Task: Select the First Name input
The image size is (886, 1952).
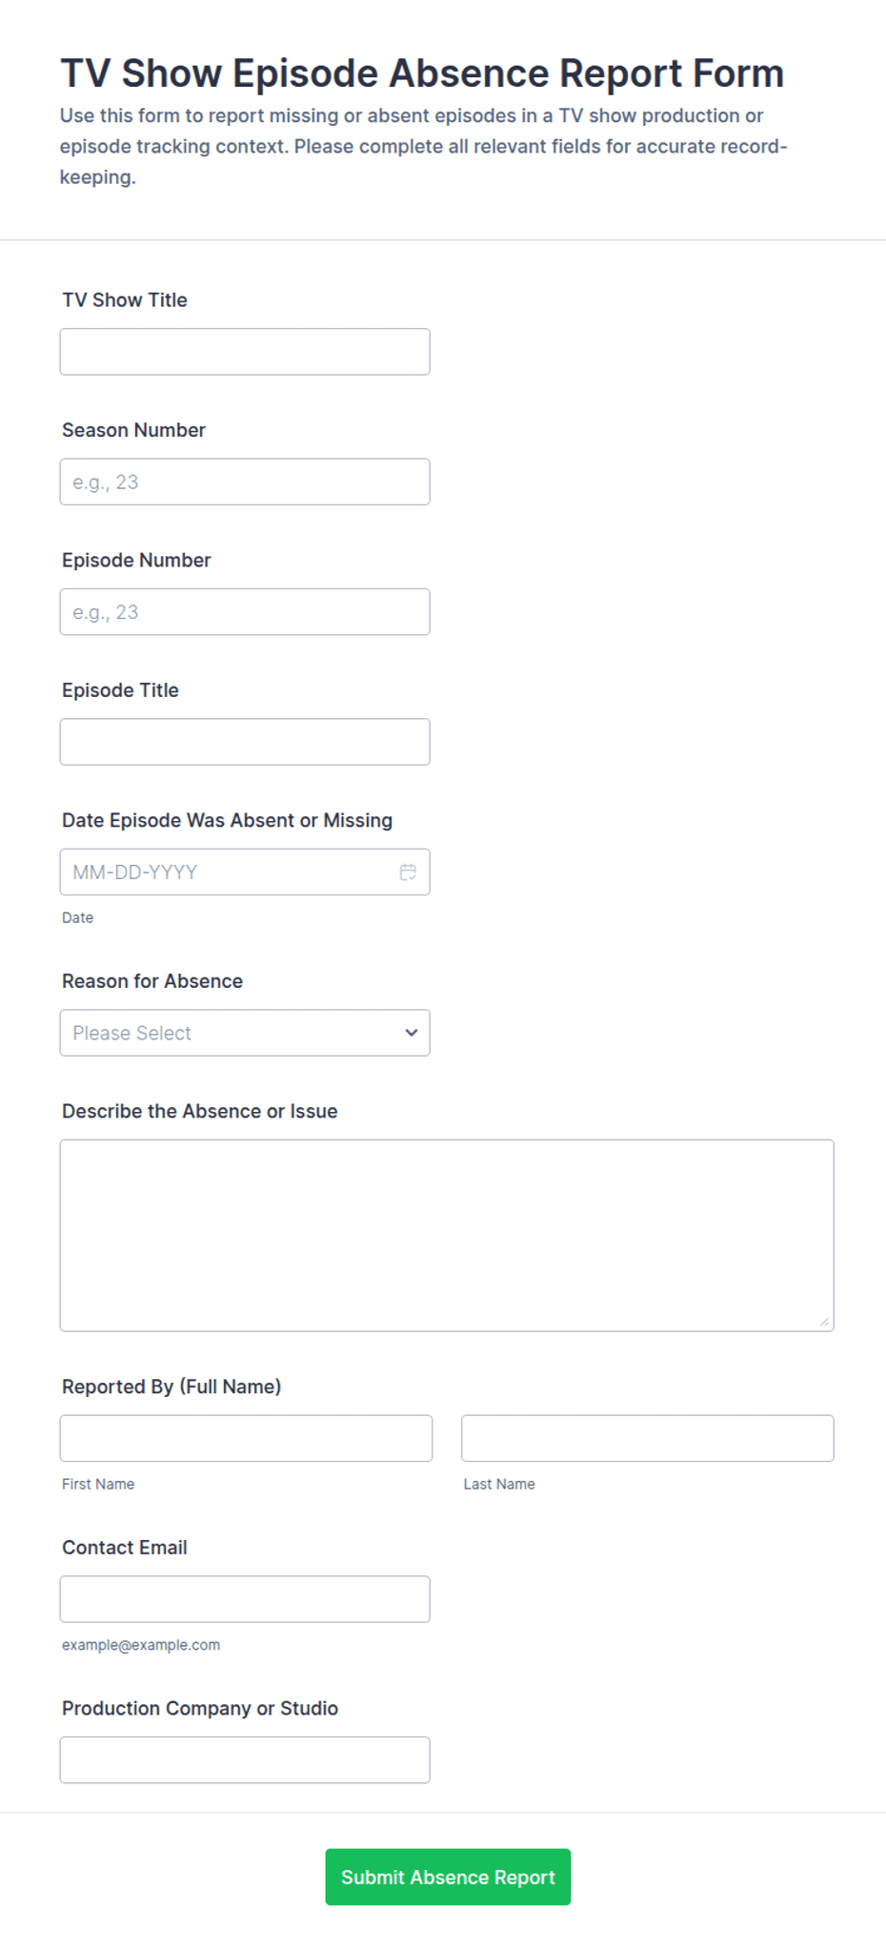Action: 246,1438
